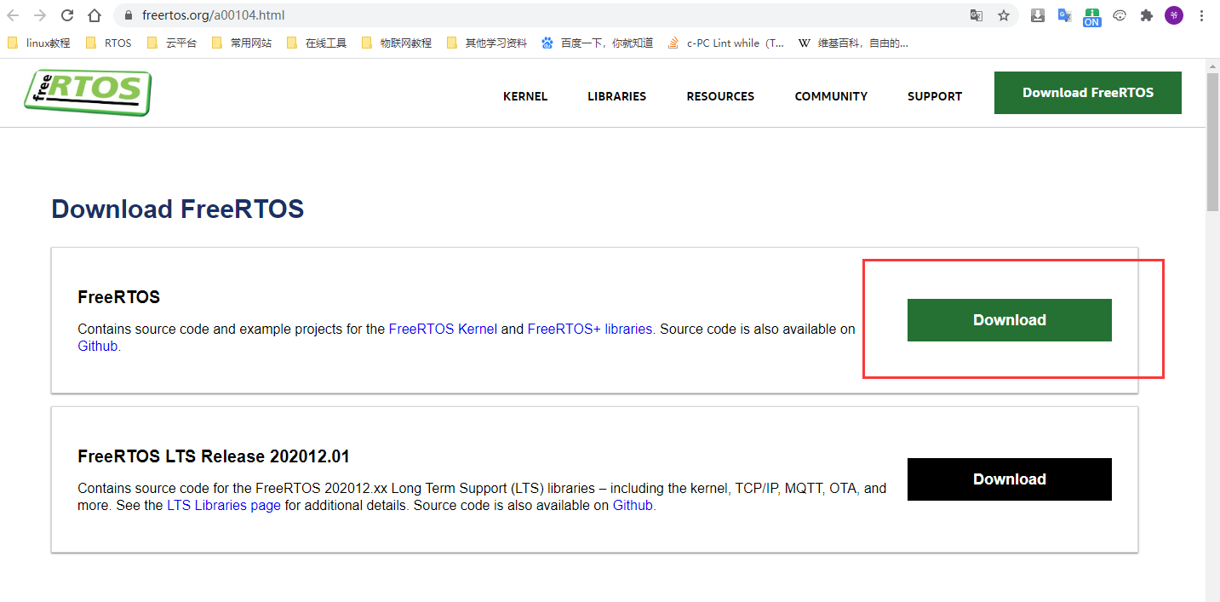Click the page vertical scrollbar thumb
The image size is (1220, 602).
point(1212,141)
